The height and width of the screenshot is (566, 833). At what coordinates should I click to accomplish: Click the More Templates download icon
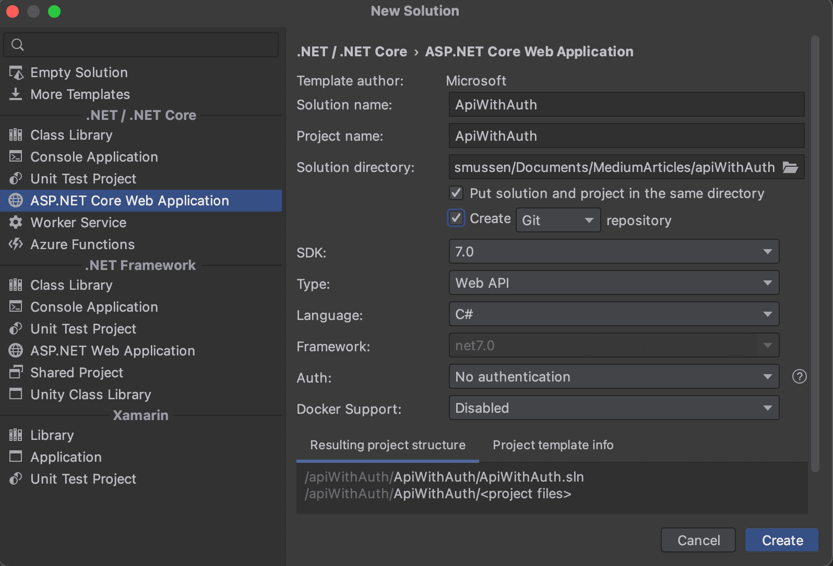coord(16,94)
